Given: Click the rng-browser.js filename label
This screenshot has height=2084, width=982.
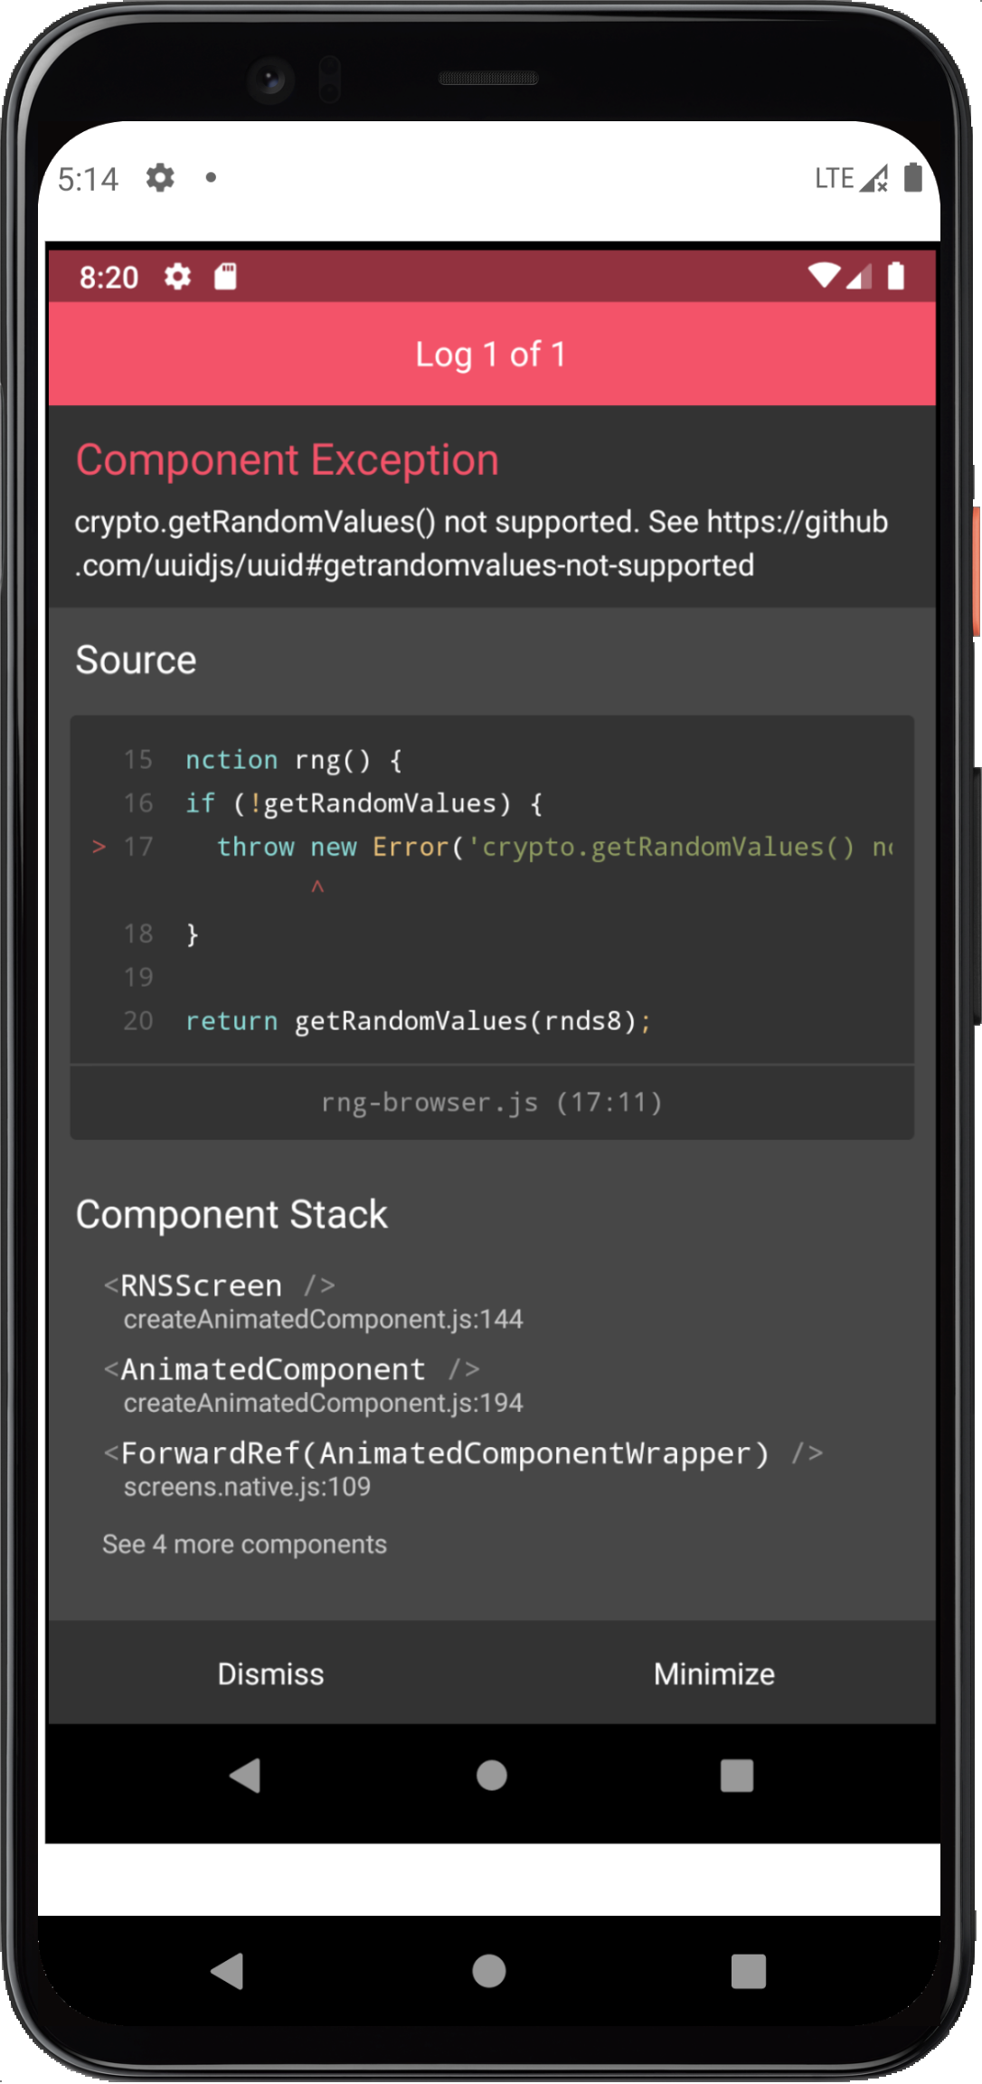Looking at the screenshot, I should tap(493, 1102).
